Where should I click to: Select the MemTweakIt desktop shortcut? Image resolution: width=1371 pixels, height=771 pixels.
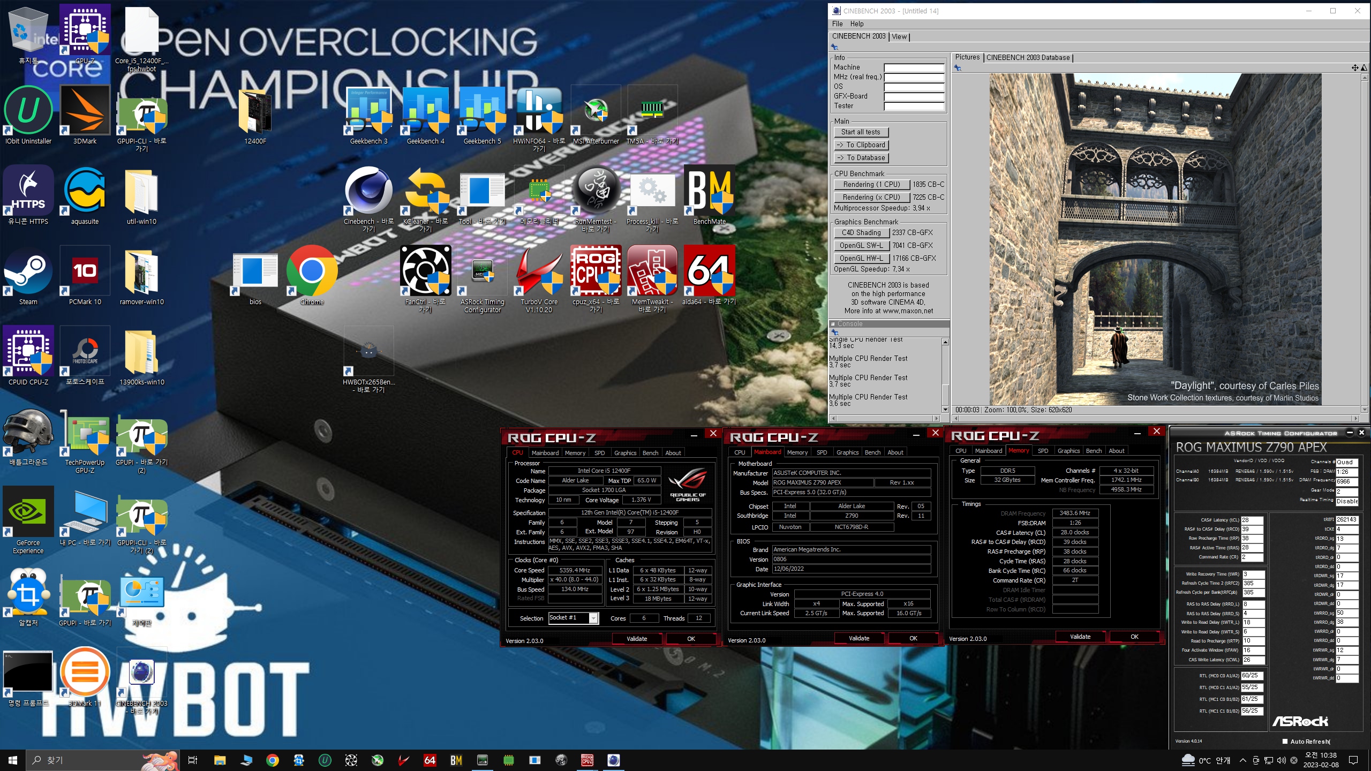pyautogui.click(x=652, y=279)
